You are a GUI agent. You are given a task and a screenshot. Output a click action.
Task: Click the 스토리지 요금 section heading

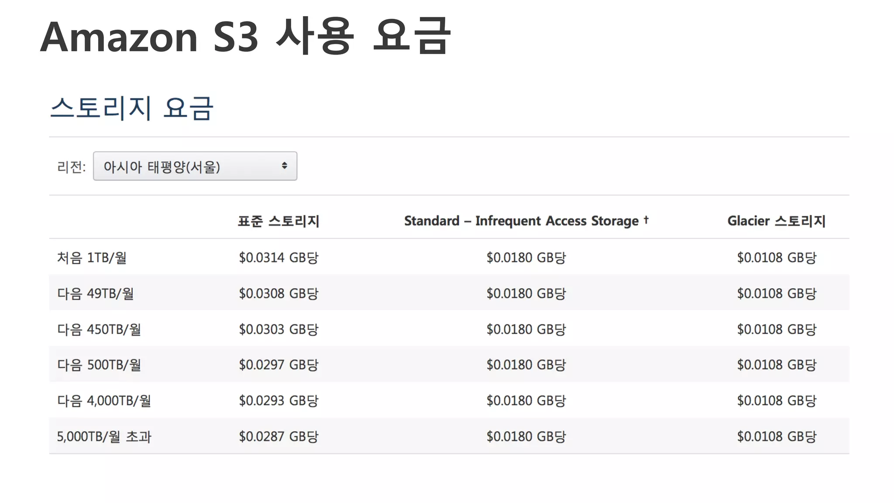tap(131, 108)
